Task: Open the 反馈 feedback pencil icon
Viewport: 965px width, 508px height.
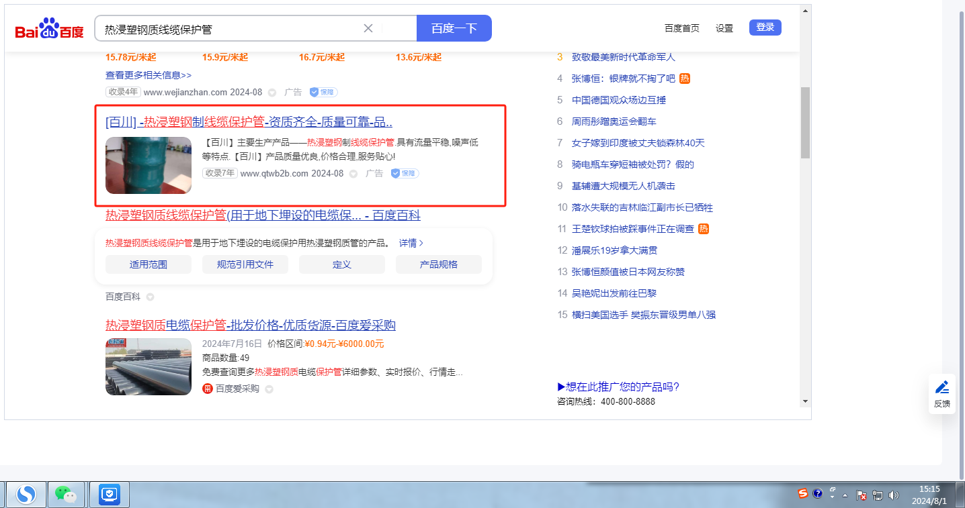Action: 942,387
